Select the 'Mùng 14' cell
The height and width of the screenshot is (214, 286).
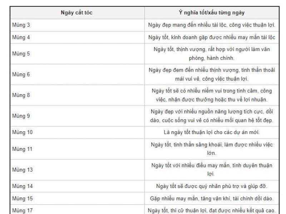(x=78, y=186)
